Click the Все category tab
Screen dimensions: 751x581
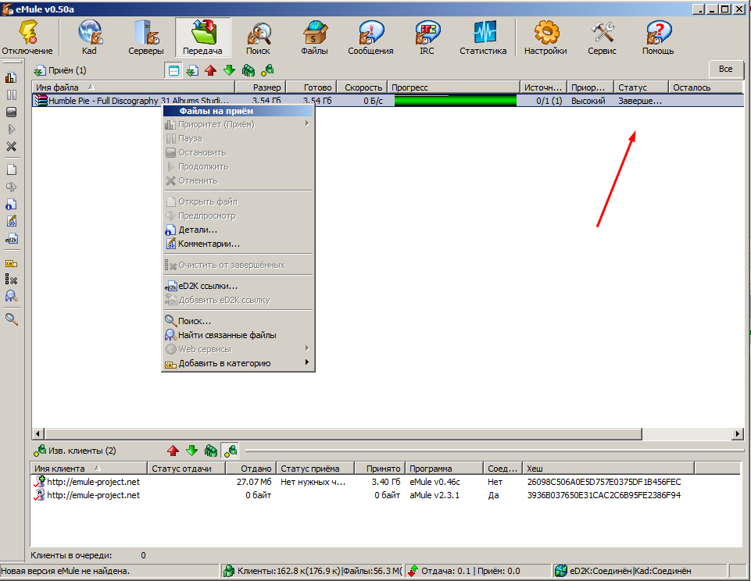tap(726, 70)
